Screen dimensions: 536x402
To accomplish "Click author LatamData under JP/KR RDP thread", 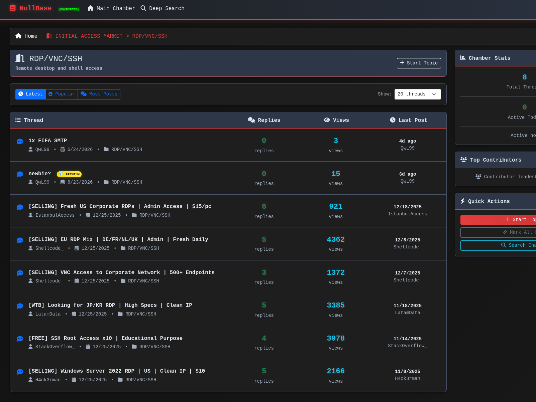I will point(48,314).
